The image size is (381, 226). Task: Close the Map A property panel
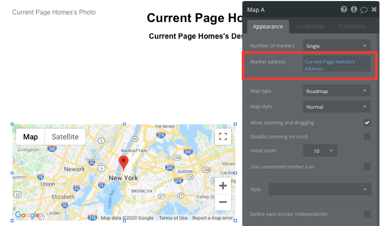point(374,10)
